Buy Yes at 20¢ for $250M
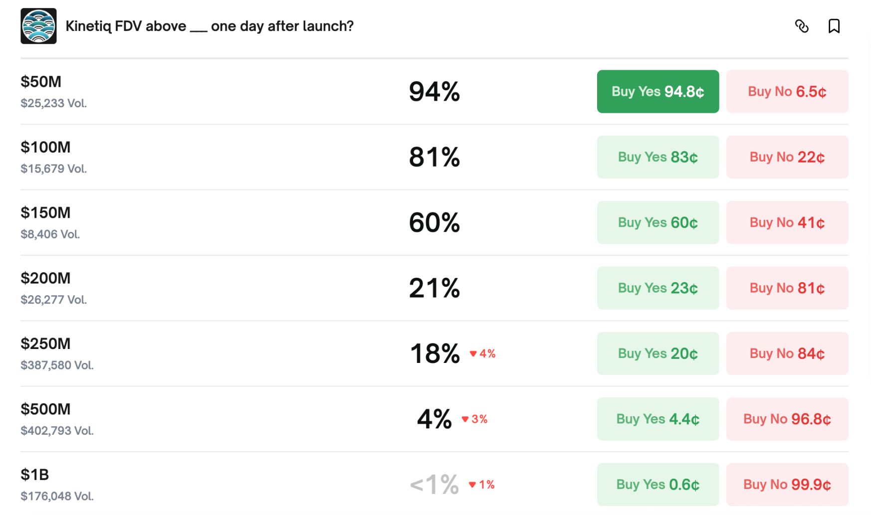The height and width of the screenshot is (515, 871). [x=657, y=353]
